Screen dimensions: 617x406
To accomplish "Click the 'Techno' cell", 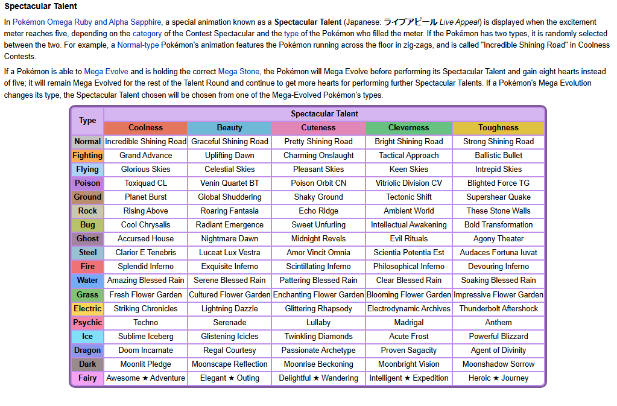I will pyautogui.click(x=145, y=323).
